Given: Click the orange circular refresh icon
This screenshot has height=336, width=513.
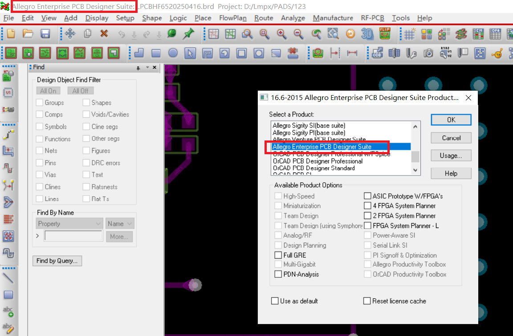Looking at the screenshot, I should 350,34.
